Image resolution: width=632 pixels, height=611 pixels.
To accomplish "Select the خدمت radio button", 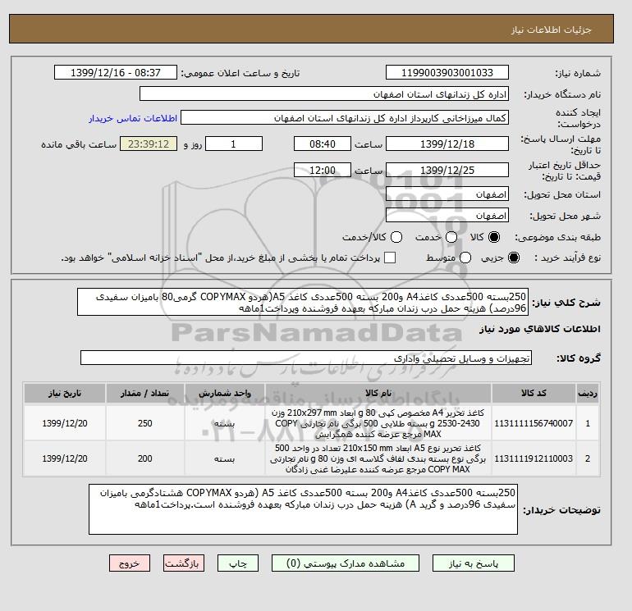I will click(451, 237).
